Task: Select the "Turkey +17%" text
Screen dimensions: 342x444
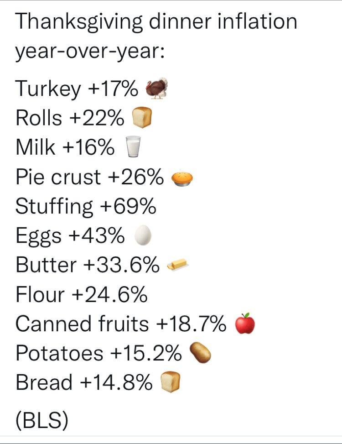Action: (77, 89)
